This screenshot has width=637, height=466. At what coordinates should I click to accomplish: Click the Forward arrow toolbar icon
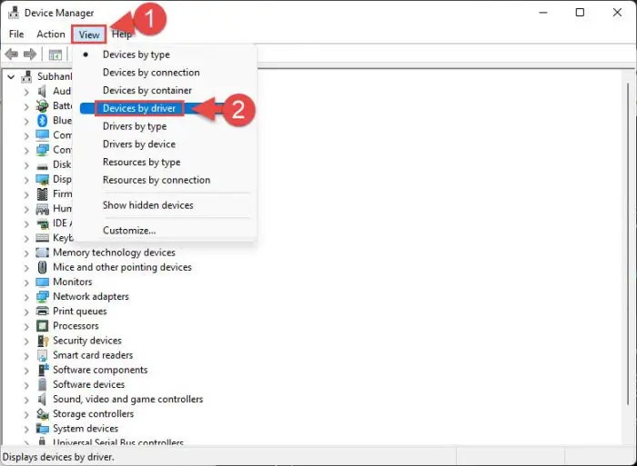click(30, 55)
